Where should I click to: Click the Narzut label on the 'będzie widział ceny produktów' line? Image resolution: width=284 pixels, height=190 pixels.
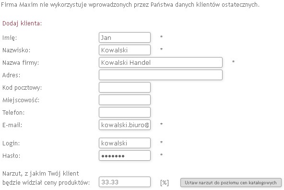click(46, 183)
